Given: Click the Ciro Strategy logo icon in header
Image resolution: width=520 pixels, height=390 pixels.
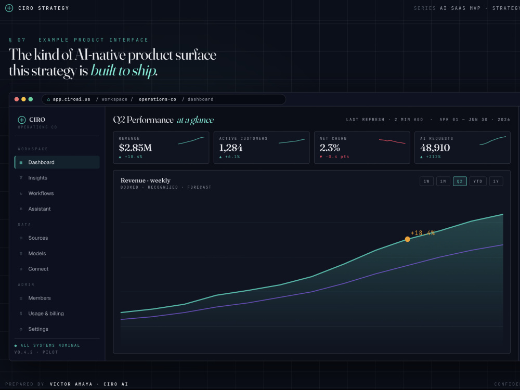Looking at the screenshot, I should click(x=9, y=8).
